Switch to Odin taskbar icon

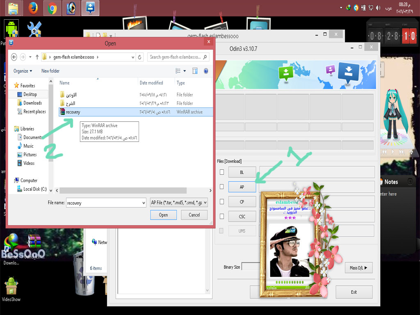coord(90,8)
